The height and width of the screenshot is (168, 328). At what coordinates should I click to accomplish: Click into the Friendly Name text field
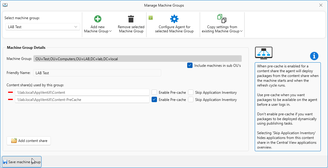click(97, 73)
